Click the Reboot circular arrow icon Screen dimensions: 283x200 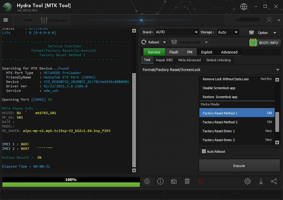pyautogui.click(x=144, y=42)
